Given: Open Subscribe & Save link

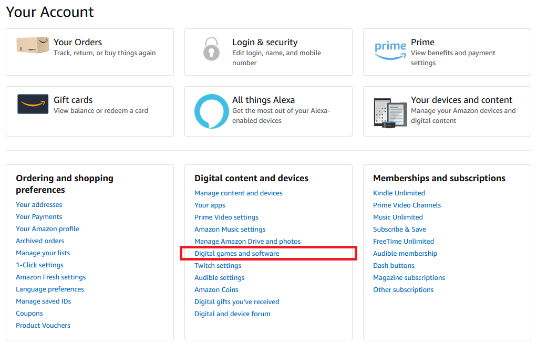Looking at the screenshot, I should pos(400,230).
